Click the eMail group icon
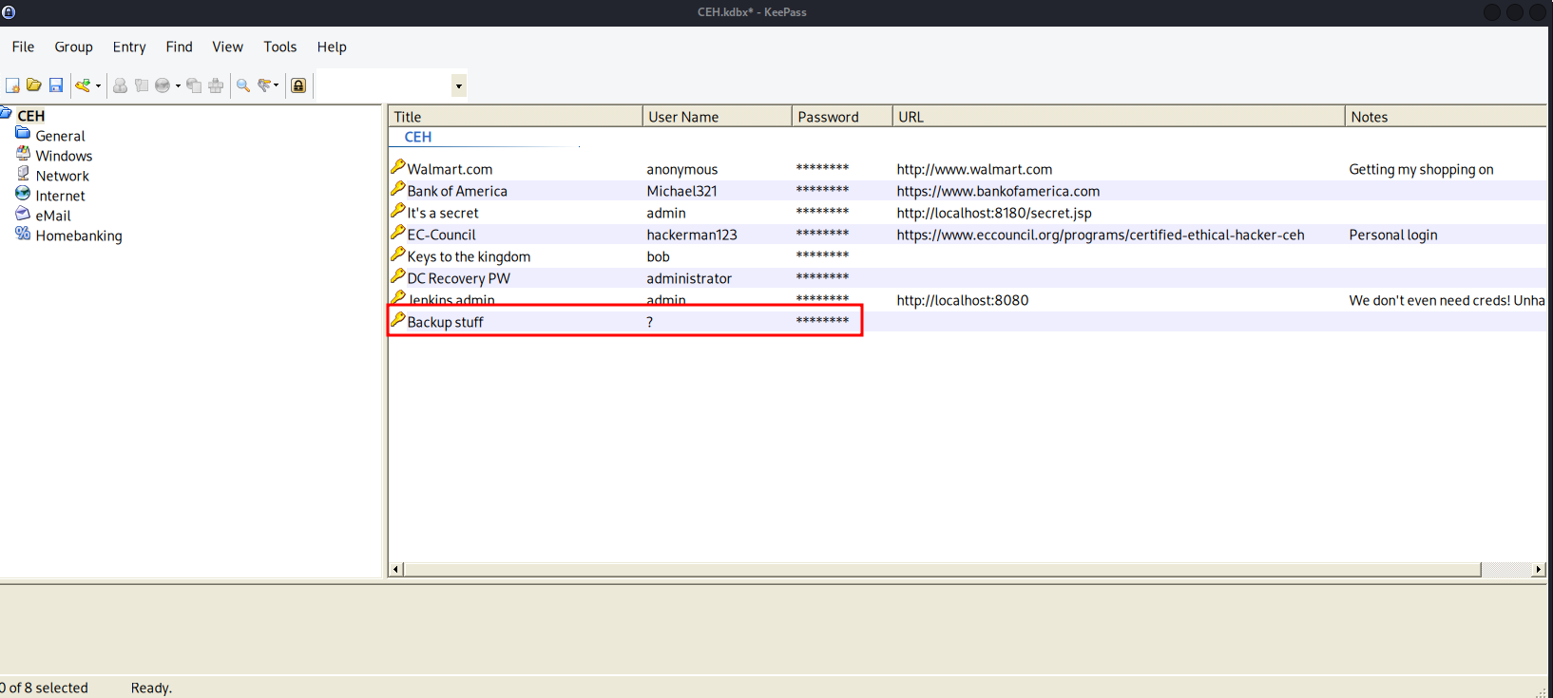Image resolution: width=1553 pixels, height=698 pixels. [23, 213]
